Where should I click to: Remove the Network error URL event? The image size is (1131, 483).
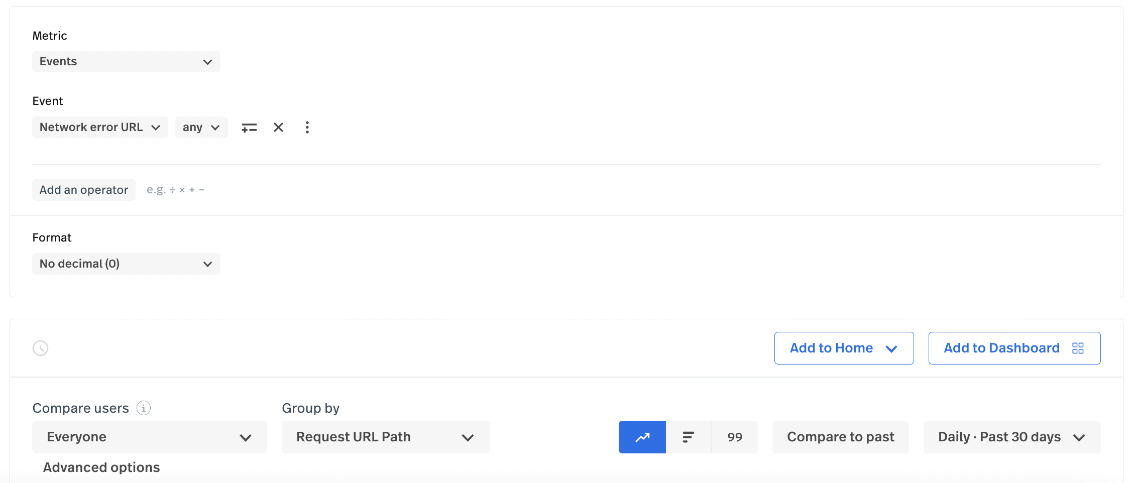278,128
